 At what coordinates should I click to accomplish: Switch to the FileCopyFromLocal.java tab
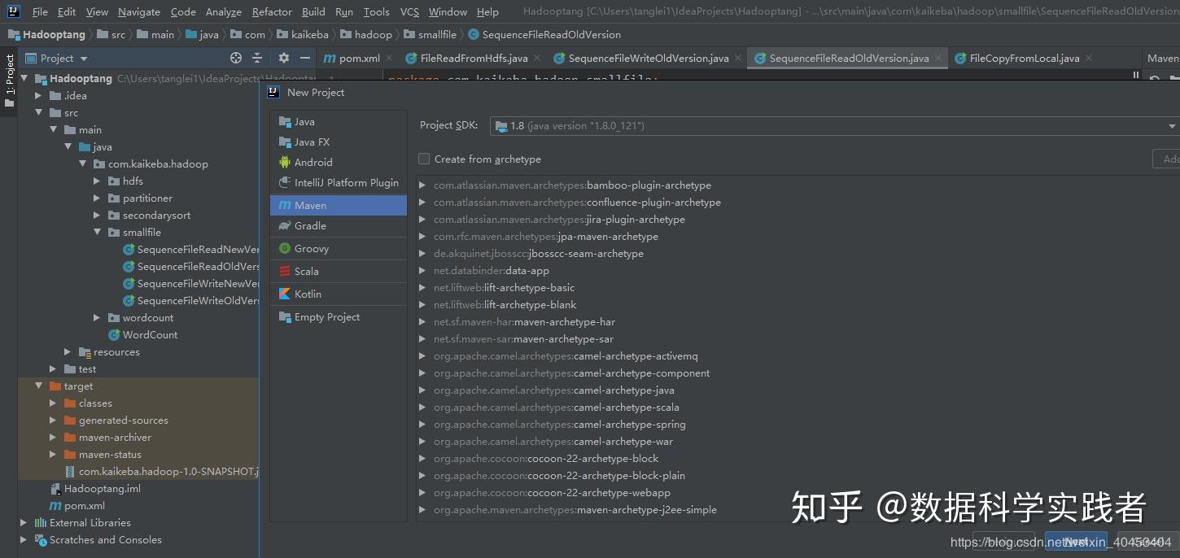[1025, 58]
